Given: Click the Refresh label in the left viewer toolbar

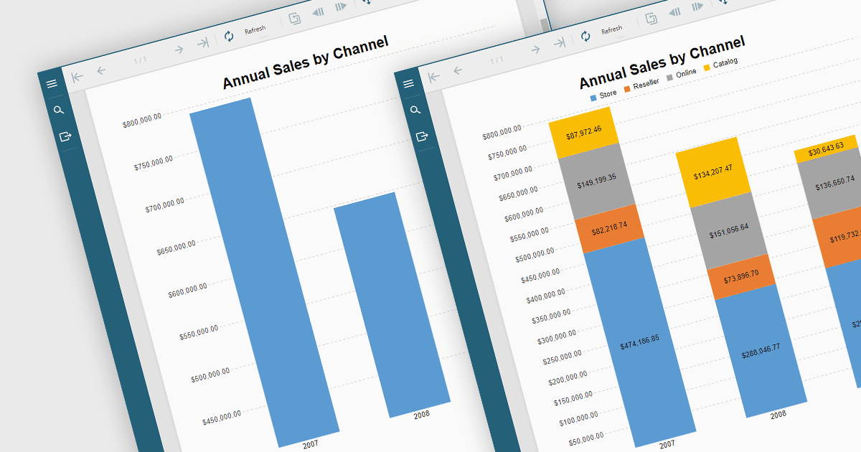Looking at the screenshot, I should click(255, 30).
